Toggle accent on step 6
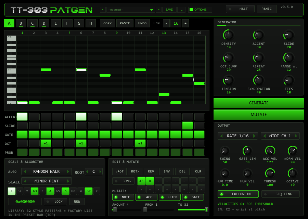The width and height of the screenshot is (308, 219). [x=81, y=116]
